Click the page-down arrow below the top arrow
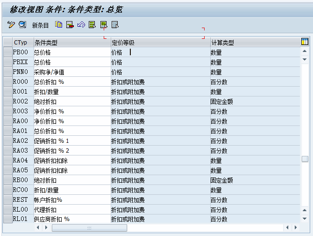This screenshot has height=236, width=313. click(x=305, y=59)
